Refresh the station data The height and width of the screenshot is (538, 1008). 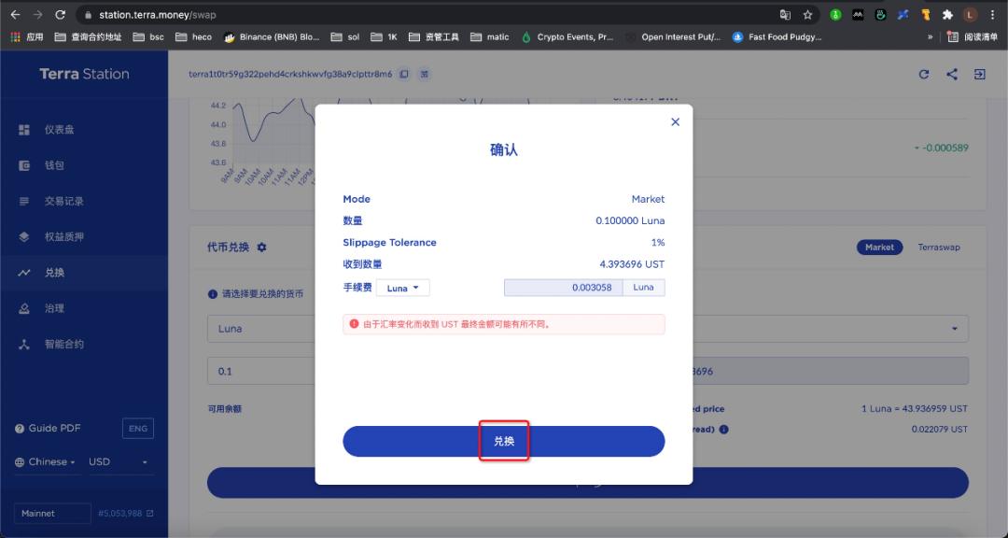tap(924, 74)
